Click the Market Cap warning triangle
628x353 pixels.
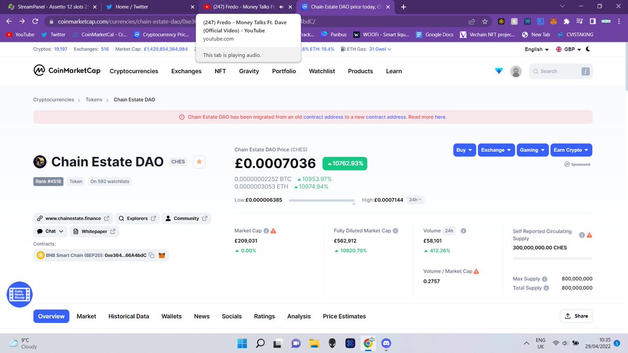273,231
